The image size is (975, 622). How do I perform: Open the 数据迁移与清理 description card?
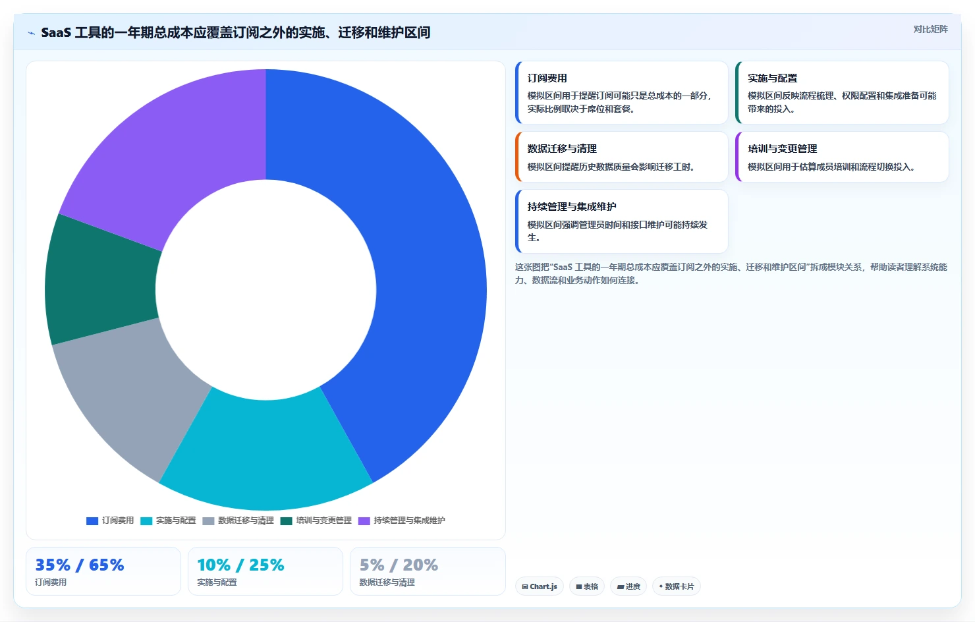(x=621, y=157)
